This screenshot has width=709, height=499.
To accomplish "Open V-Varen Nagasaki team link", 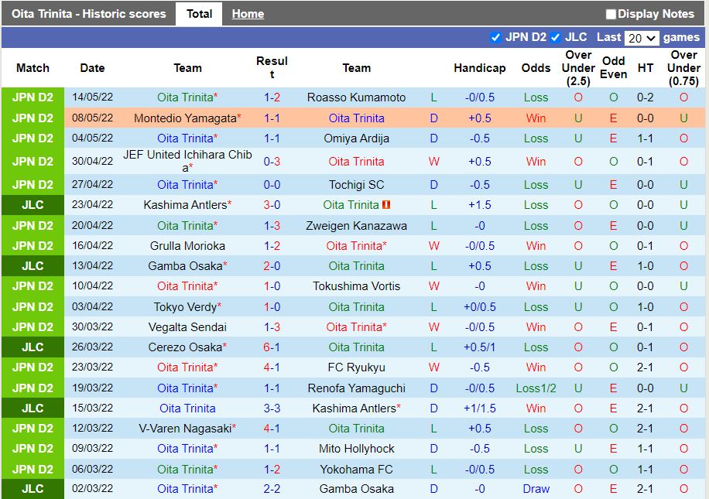I will point(185,429).
